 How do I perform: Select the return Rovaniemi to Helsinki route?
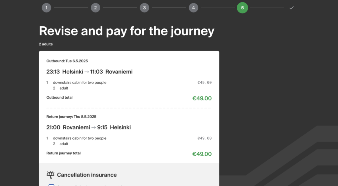(x=88, y=127)
